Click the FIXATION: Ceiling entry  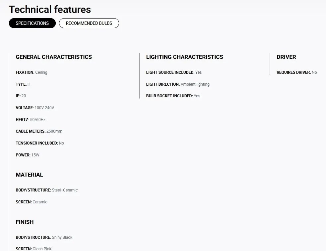pos(32,72)
